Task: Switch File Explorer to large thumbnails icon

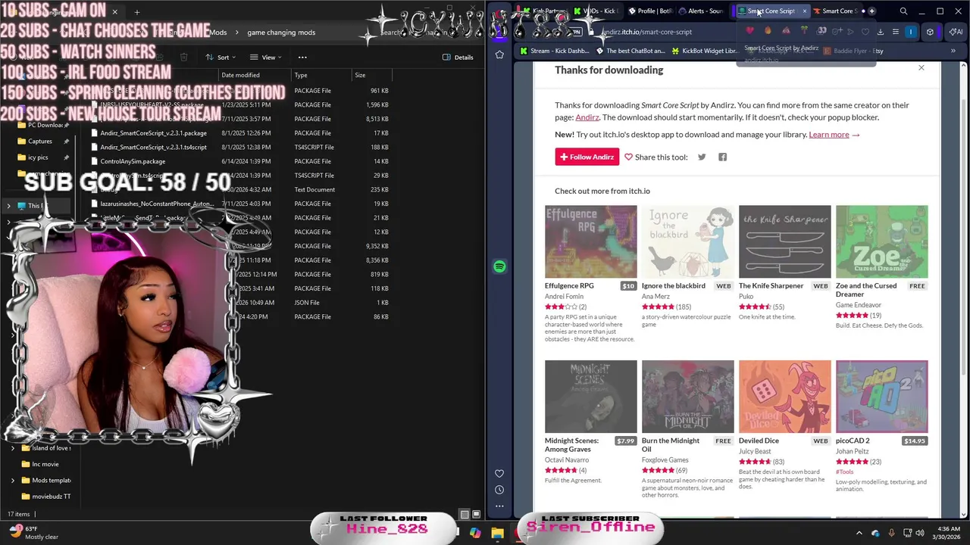Action: tap(476, 515)
